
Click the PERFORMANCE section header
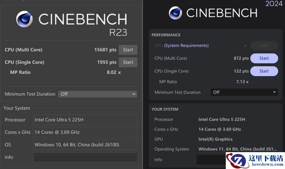click(x=166, y=35)
